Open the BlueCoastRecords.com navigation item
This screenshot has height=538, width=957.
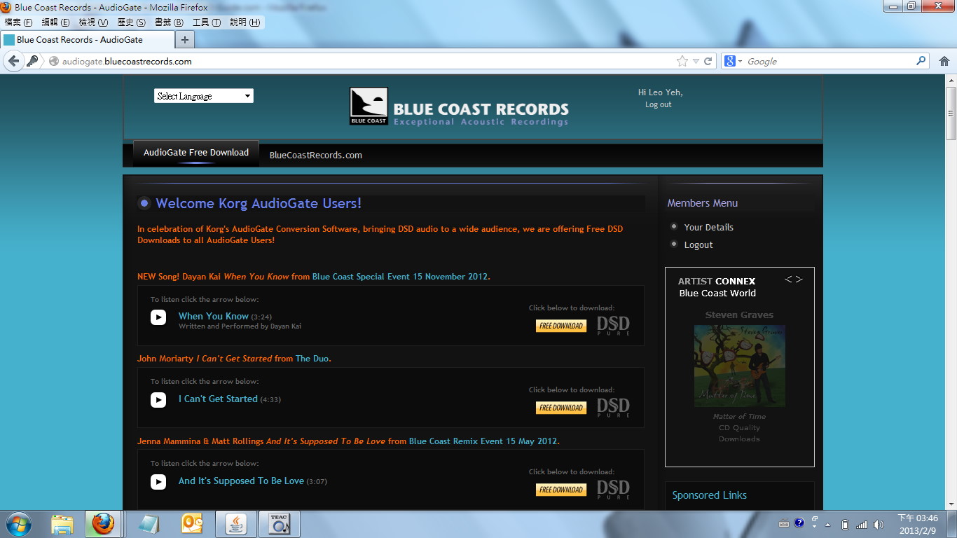[x=316, y=156]
